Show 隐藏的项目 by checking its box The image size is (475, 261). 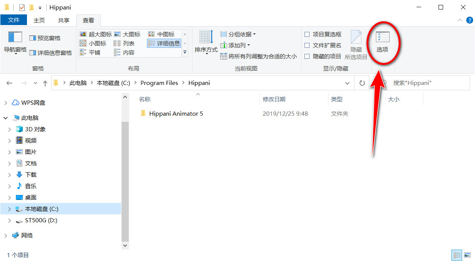point(306,56)
